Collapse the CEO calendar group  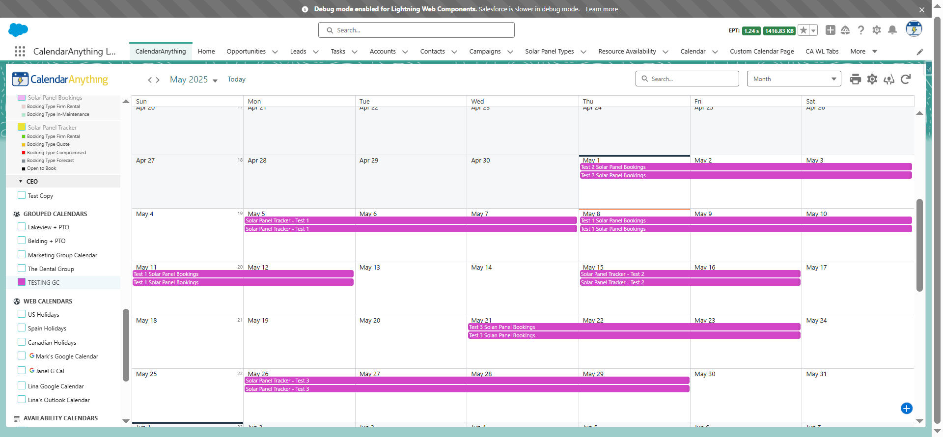pyautogui.click(x=21, y=182)
